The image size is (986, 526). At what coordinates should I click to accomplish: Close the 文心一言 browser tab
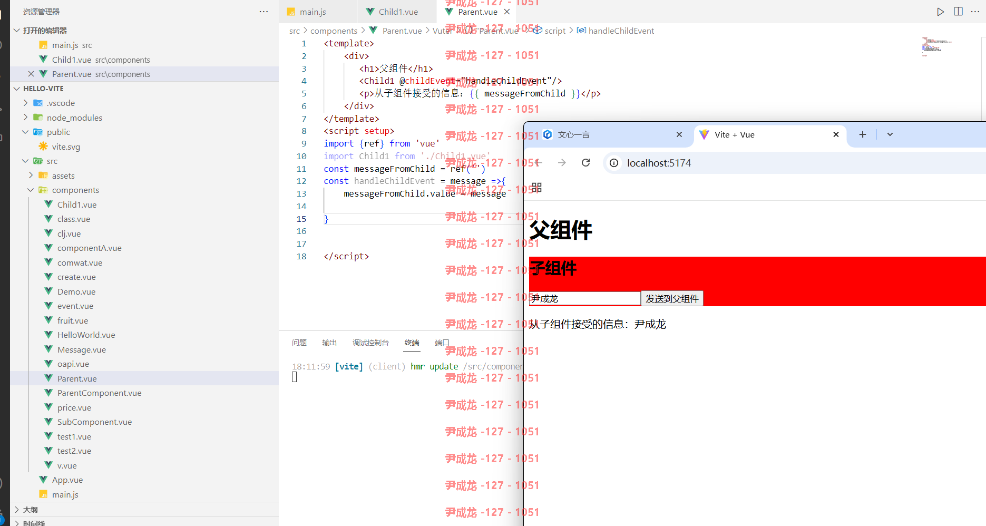coord(679,134)
